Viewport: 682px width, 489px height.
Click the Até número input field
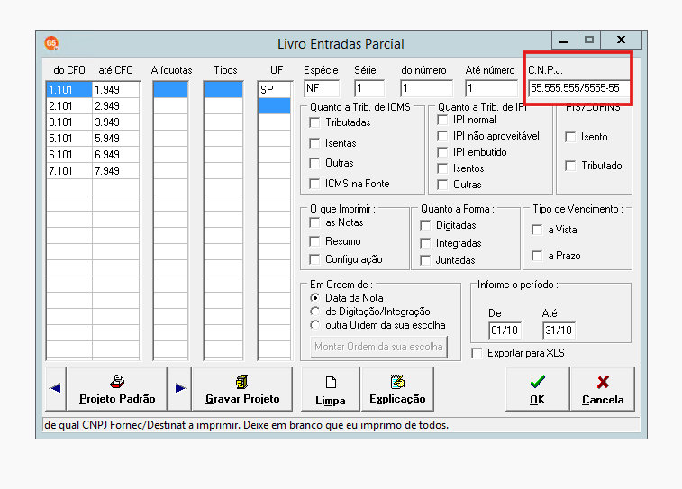click(492, 88)
